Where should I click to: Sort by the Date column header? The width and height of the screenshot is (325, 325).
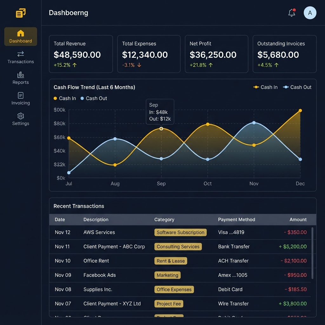coord(60,220)
